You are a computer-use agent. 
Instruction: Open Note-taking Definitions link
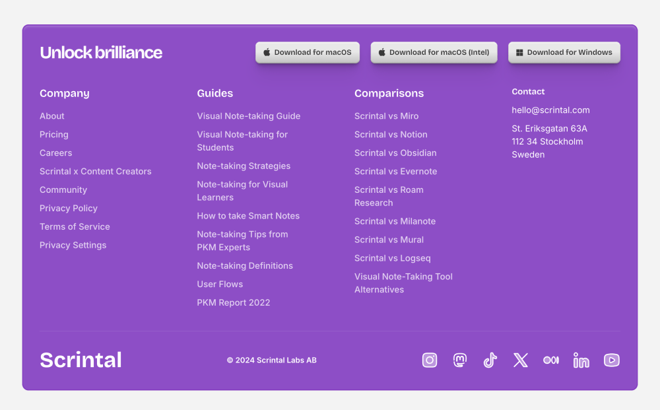tap(245, 265)
